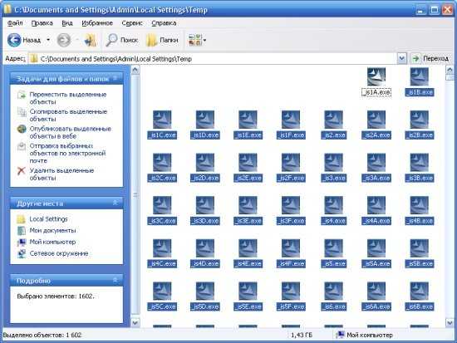This screenshot has height=343, width=457.
Task: Open the Избранное menu
Action: point(97,23)
